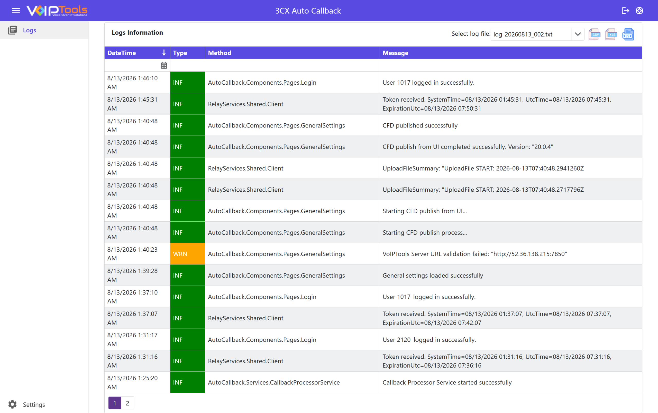Click the 8/13/2026 1:31:17 AM timestamp
Screen dimensions: 658x413
(x=133, y=339)
